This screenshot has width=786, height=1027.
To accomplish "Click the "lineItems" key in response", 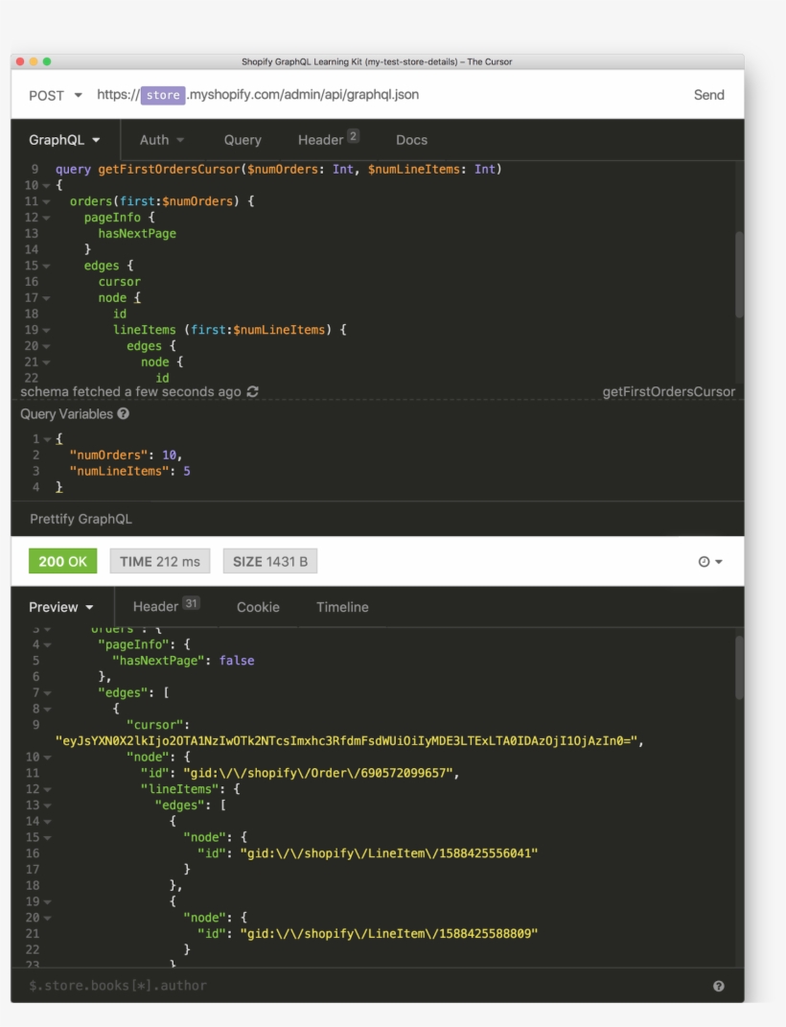I will coord(180,789).
